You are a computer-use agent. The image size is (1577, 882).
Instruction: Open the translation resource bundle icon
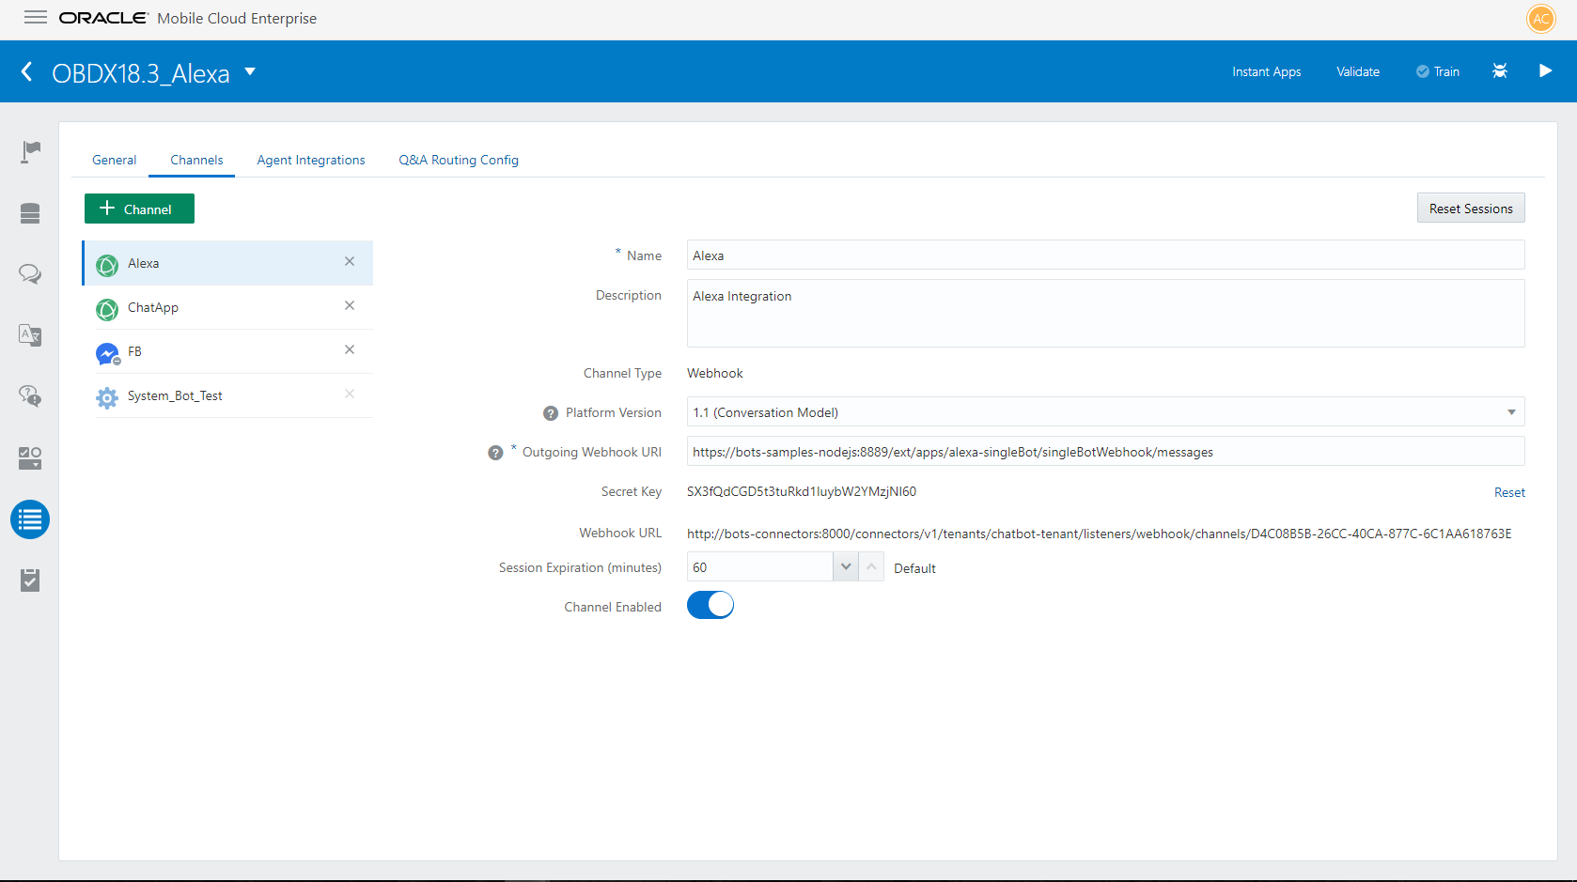pyautogui.click(x=30, y=335)
